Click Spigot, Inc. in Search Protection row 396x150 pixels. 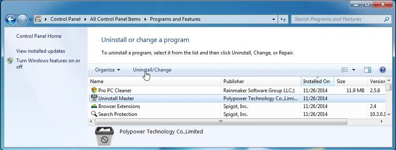[x=236, y=114]
